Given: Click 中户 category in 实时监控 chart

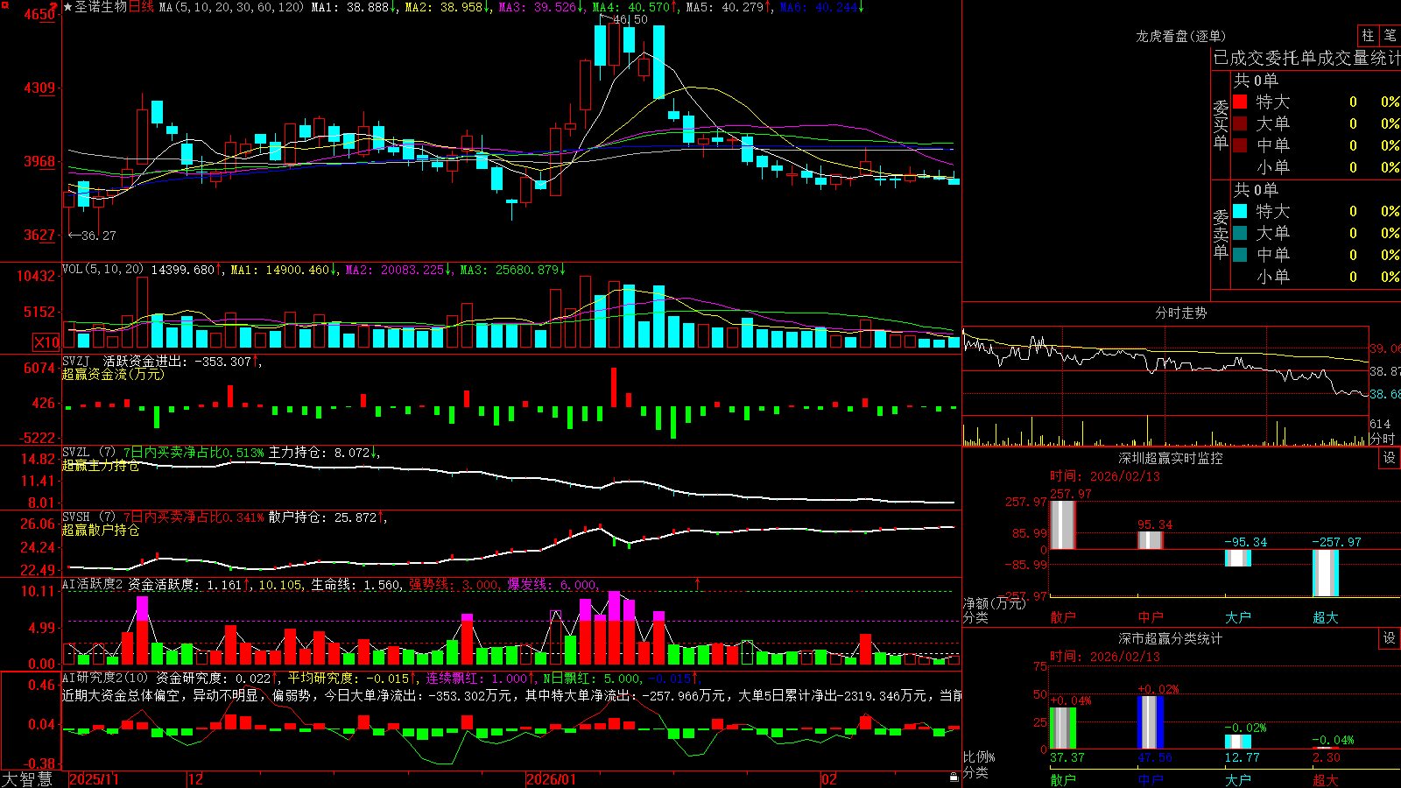Looking at the screenshot, I should [1151, 617].
